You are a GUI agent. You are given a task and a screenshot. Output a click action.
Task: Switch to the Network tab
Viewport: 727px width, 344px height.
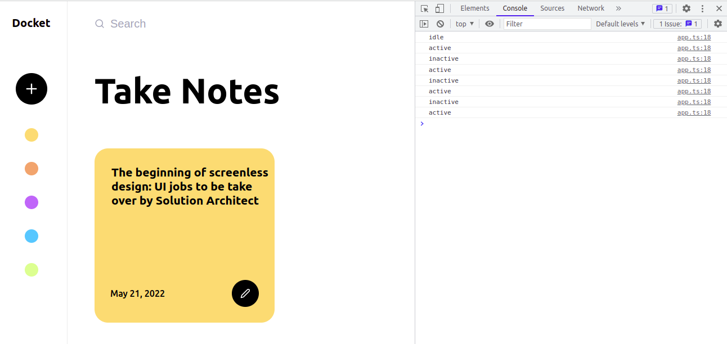pos(591,8)
